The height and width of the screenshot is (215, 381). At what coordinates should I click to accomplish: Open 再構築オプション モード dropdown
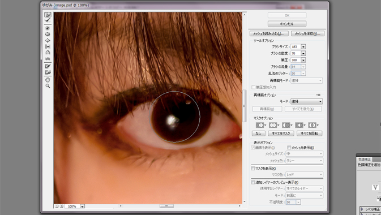pyautogui.click(x=307, y=101)
